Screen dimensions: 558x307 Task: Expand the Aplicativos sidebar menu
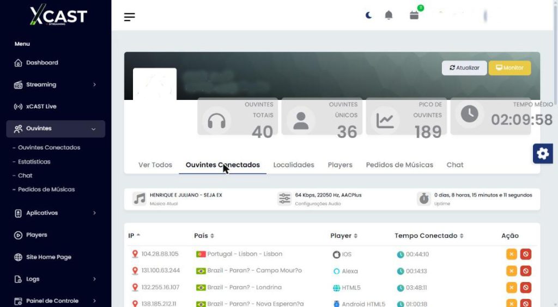pyautogui.click(x=55, y=213)
